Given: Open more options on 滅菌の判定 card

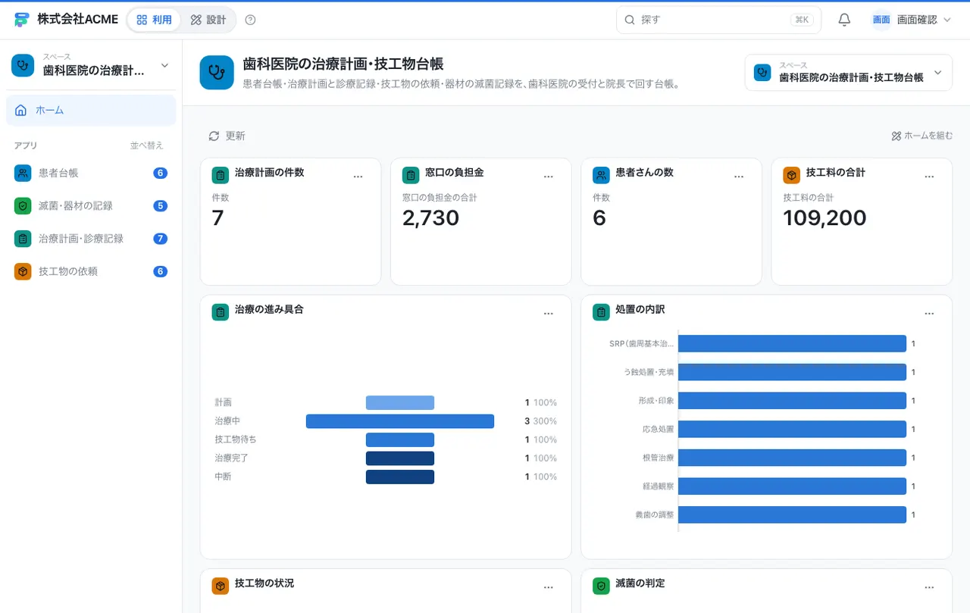Looking at the screenshot, I should tap(929, 588).
